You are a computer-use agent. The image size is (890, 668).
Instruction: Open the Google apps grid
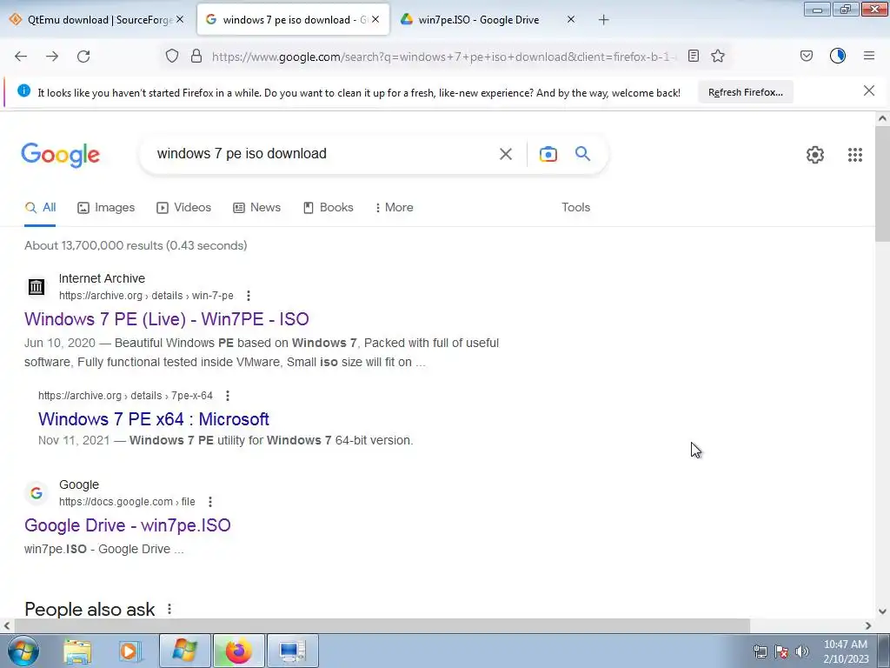[855, 155]
